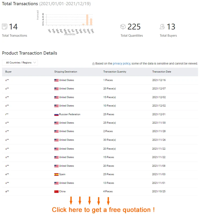Select the 2021/10/25 China transaction row

(x=100, y=192)
